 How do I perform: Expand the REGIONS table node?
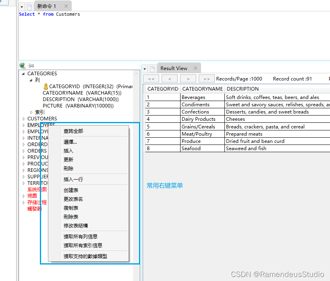[x=24, y=170]
